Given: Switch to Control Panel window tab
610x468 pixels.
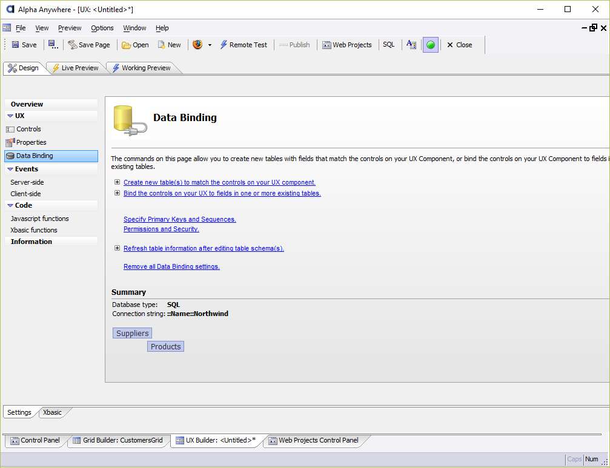Looking at the screenshot, I should 35,440.
